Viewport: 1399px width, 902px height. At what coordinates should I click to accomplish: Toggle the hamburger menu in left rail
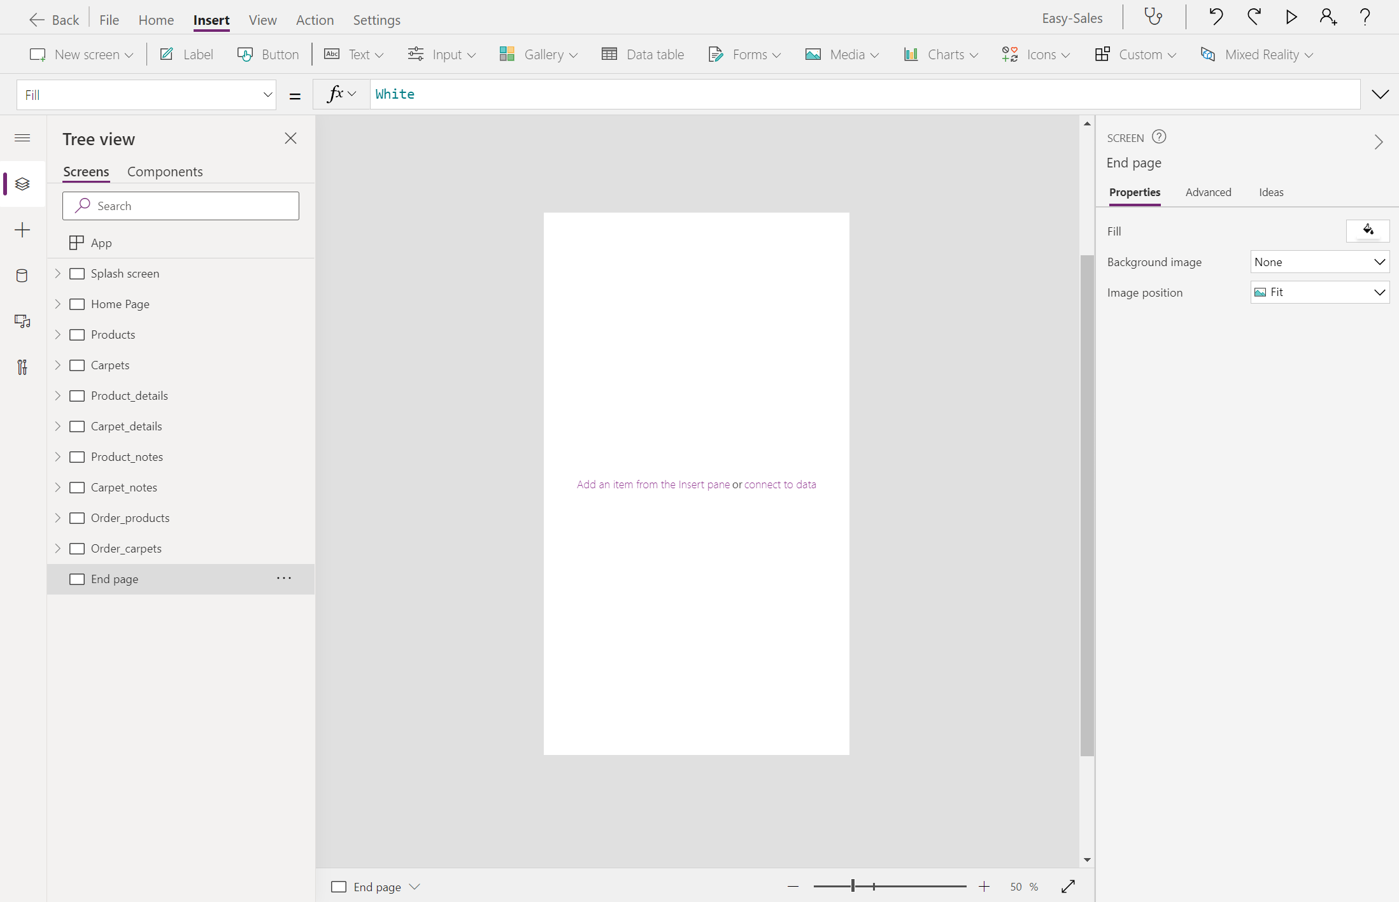coord(22,138)
